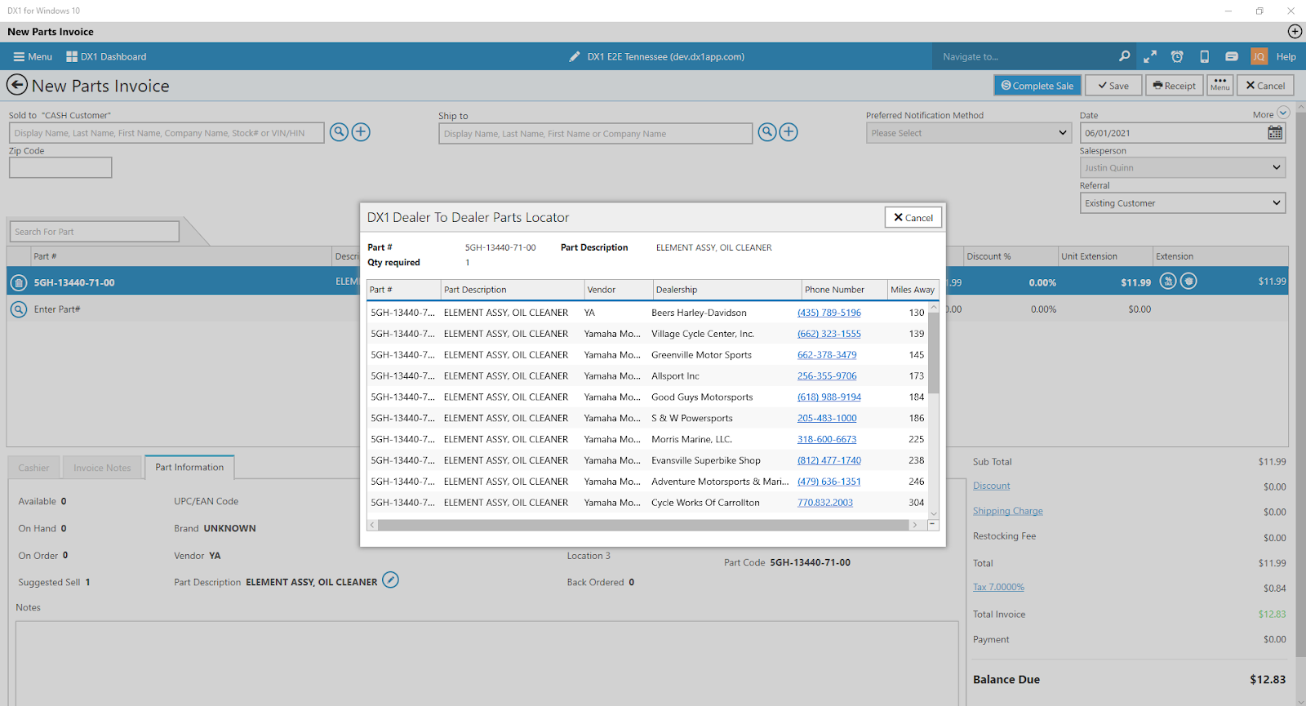Expand the More options chevron
This screenshot has width=1306, height=706.
coord(1283,113)
